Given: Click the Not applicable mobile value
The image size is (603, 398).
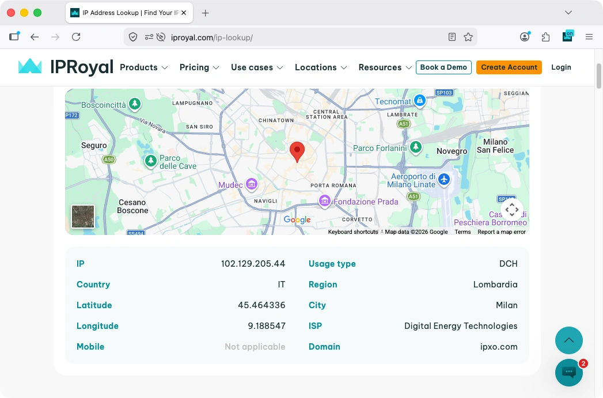Looking at the screenshot, I should [255, 347].
